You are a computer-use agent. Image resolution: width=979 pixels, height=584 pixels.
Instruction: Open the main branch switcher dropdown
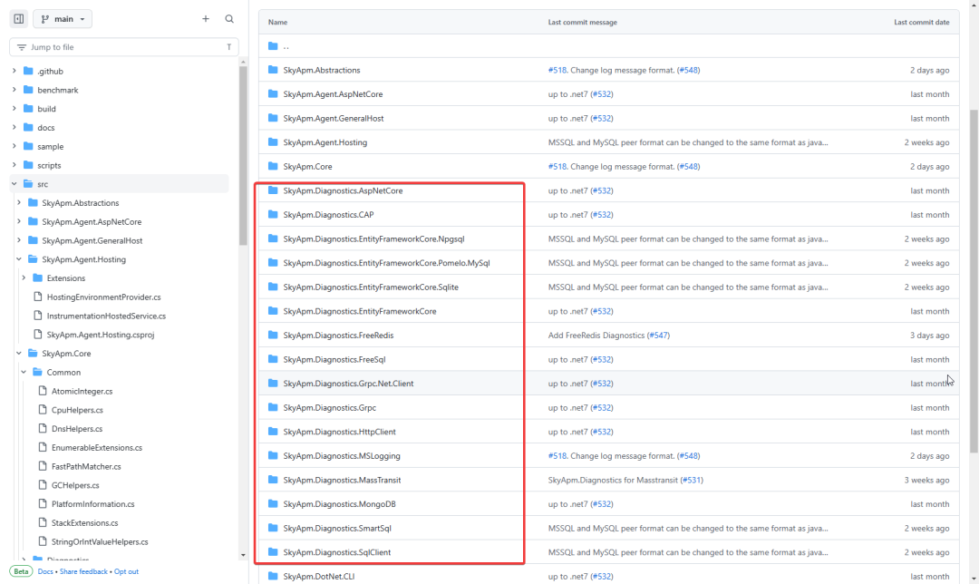(x=63, y=19)
